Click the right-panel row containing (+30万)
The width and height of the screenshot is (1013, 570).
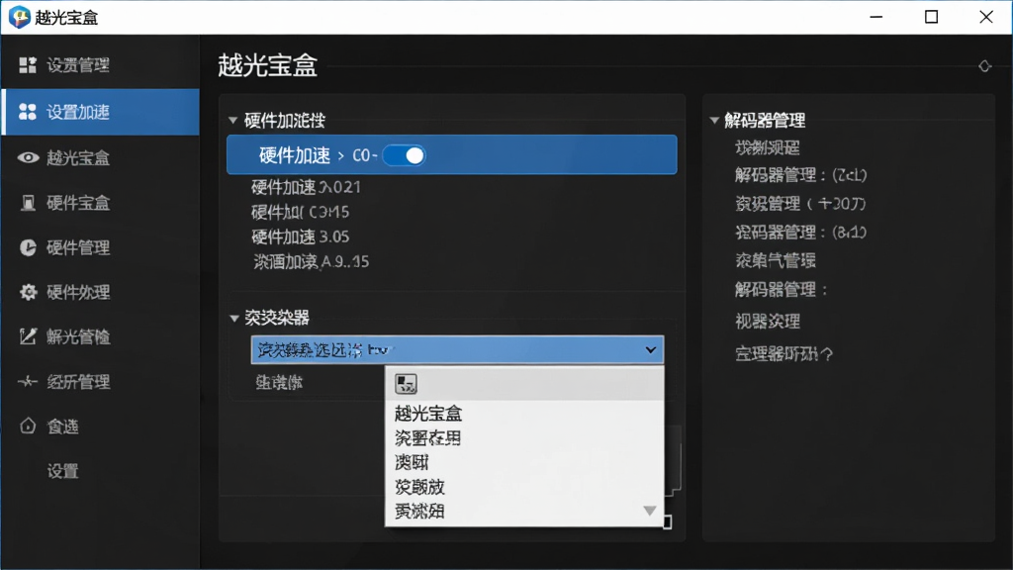coord(800,204)
